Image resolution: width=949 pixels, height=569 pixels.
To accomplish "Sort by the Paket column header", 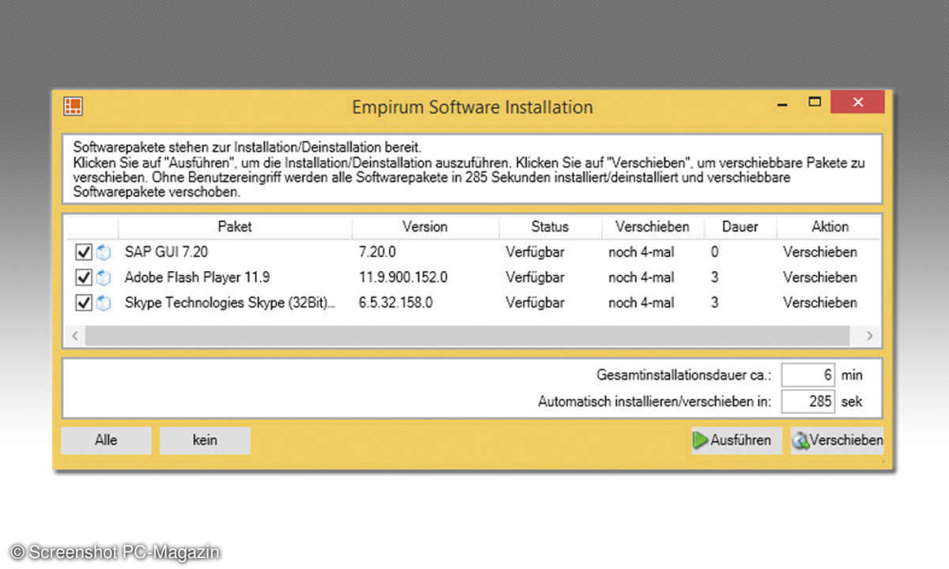I will [235, 227].
